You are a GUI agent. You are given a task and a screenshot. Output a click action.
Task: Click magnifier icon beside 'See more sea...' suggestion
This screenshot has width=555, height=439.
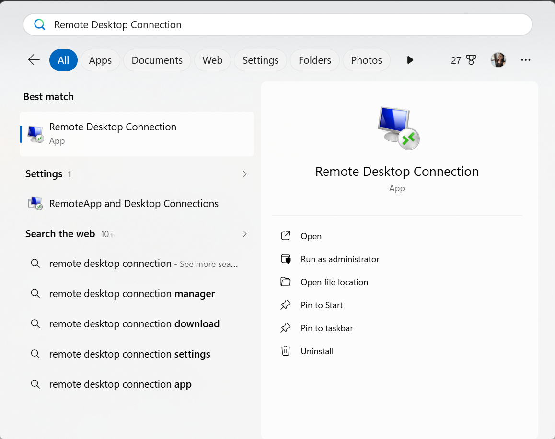click(x=35, y=264)
